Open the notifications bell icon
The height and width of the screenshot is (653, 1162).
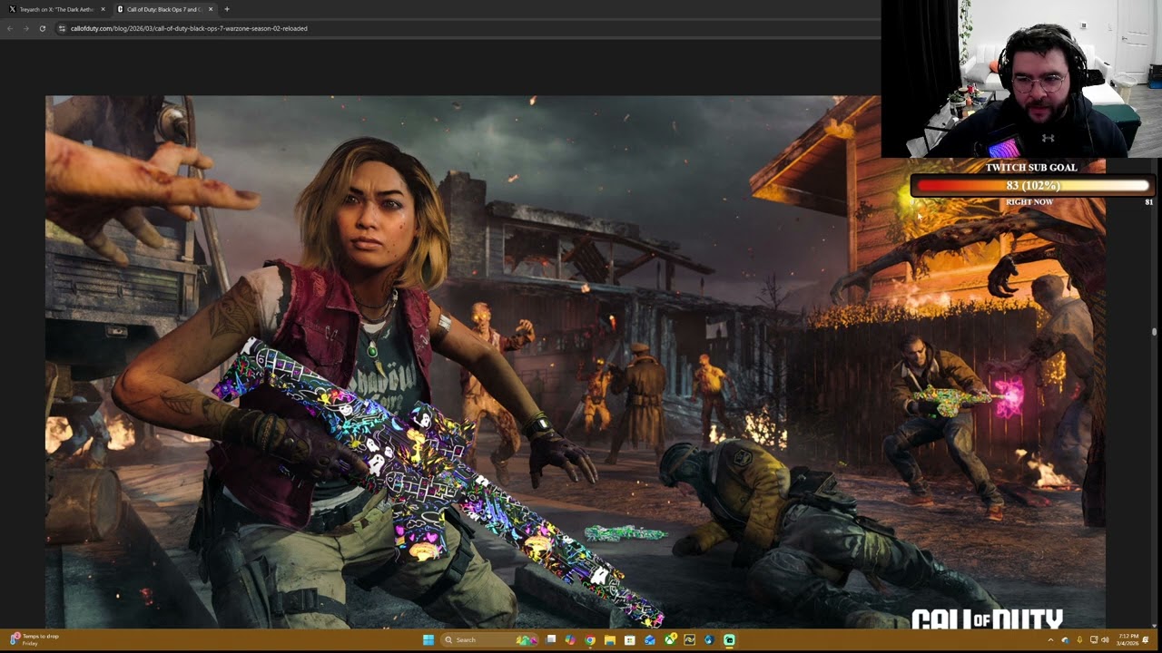click(x=1146, y=640)
